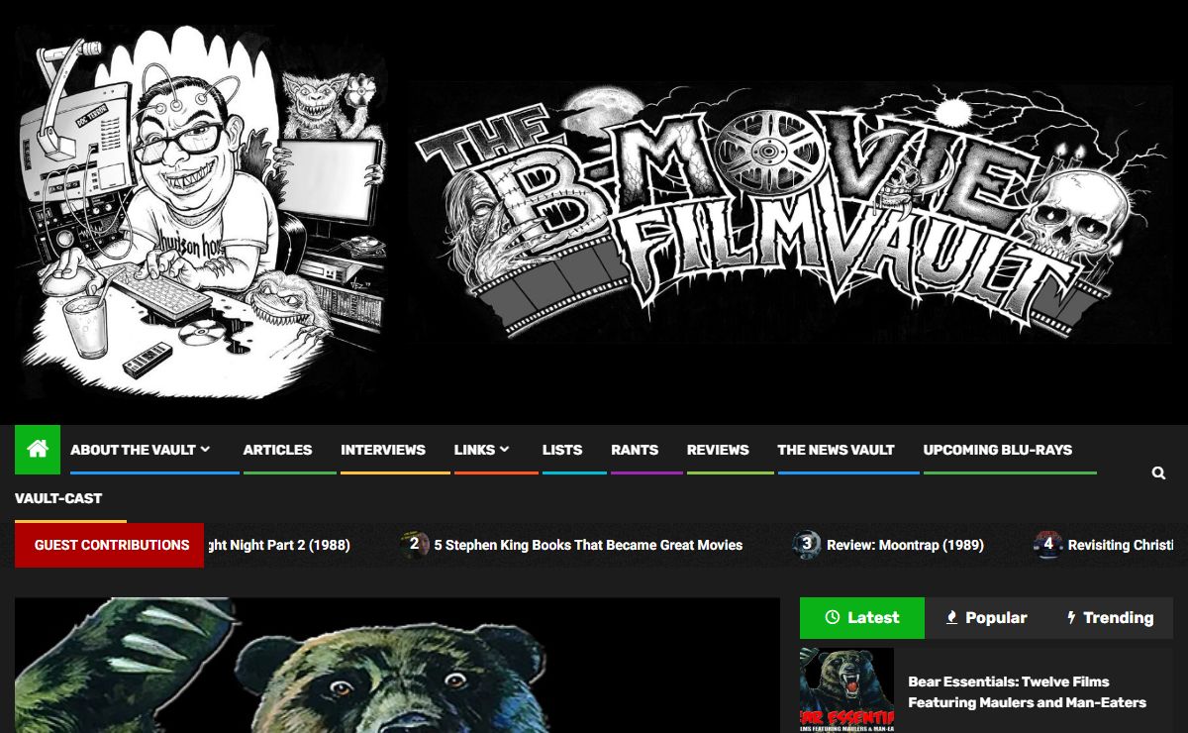Expand the About the Vault dropdown chevron
The height and width of the screenshot is (733, 1188).
point(205,449)
